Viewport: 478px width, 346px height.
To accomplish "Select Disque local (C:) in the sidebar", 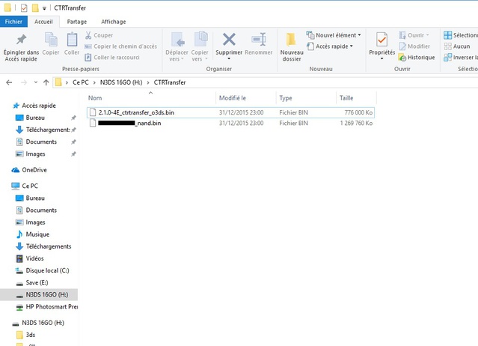I will (47, 270).
